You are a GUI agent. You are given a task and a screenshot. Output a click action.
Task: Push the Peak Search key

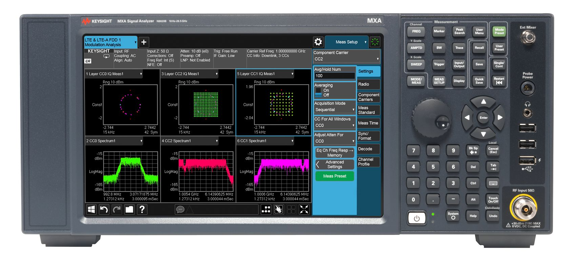459,31
